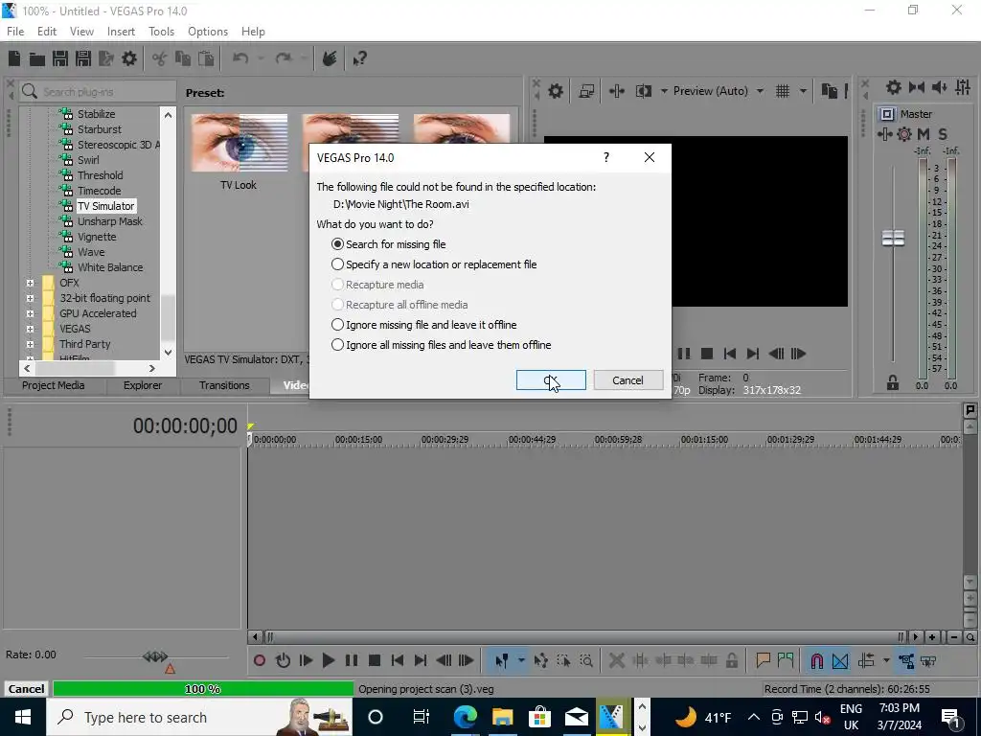Open the Insert menu
The height and width of the screenshot is (736, 981).
(x=121, y=32)
